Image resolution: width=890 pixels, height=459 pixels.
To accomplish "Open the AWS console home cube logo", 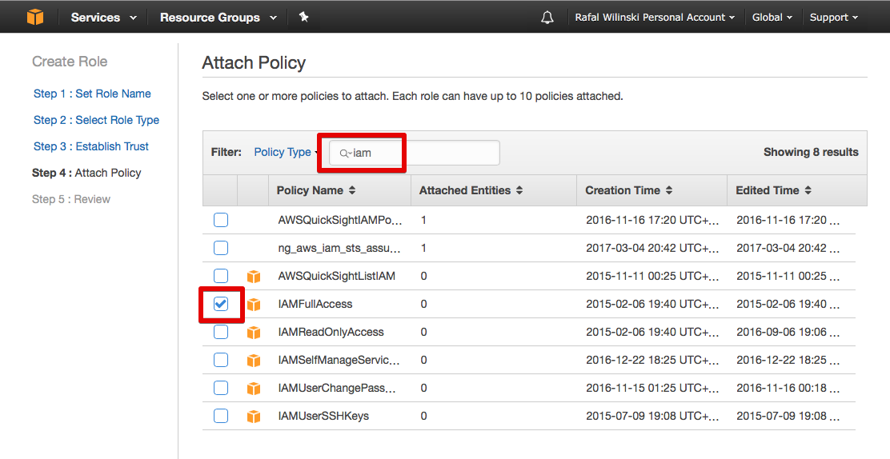I will (35, 17).
